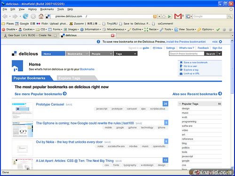Click the javascript tag under Prototype Carousel
235x176 pixels.
(102, 109)
